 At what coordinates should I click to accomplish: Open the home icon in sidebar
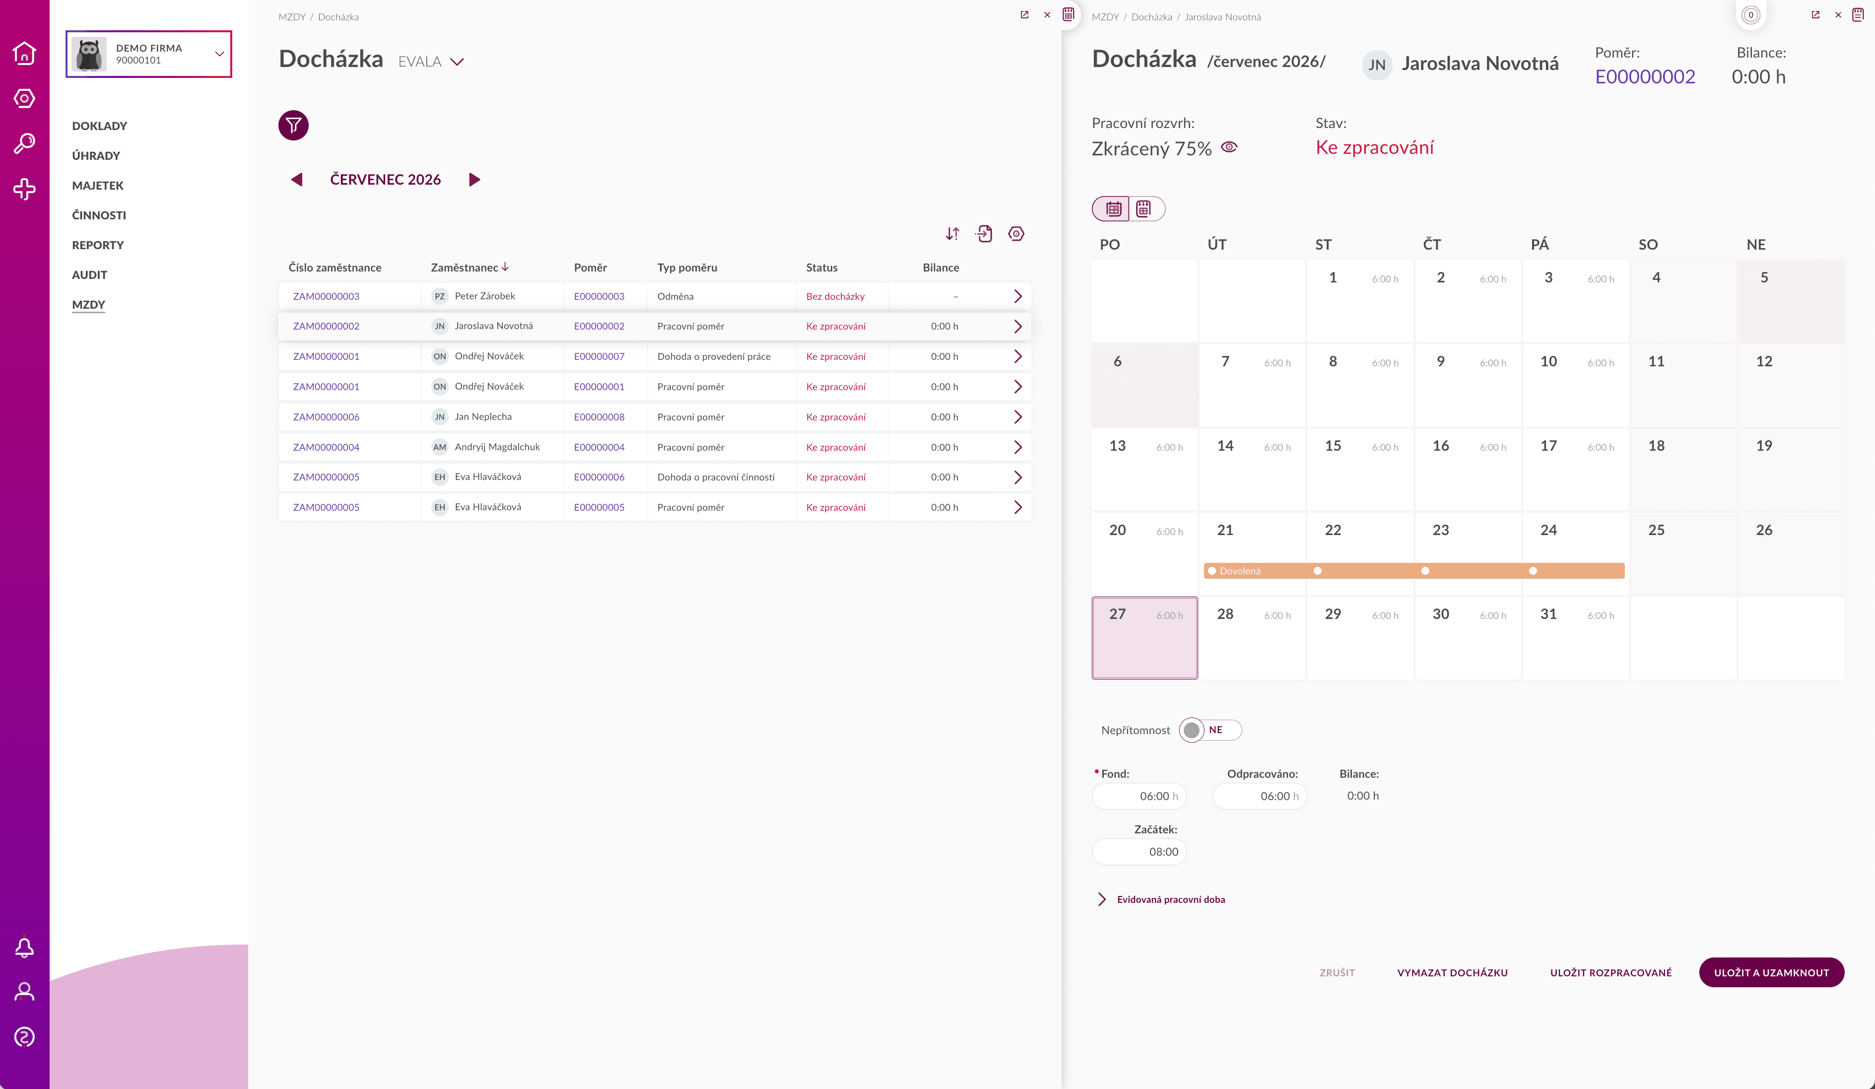click(x=24, y=53)
